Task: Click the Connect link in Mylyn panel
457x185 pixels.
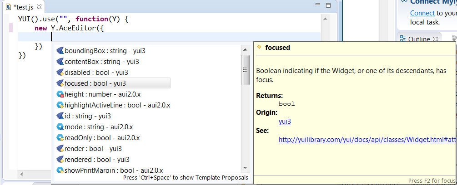Action: (x=422, y=13)
